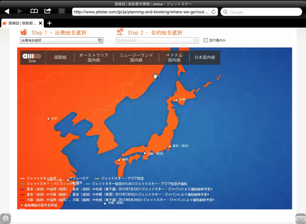
Task: Click the mouse icon at bottom left
Action: pyautogui.click(x=5, y=219)
